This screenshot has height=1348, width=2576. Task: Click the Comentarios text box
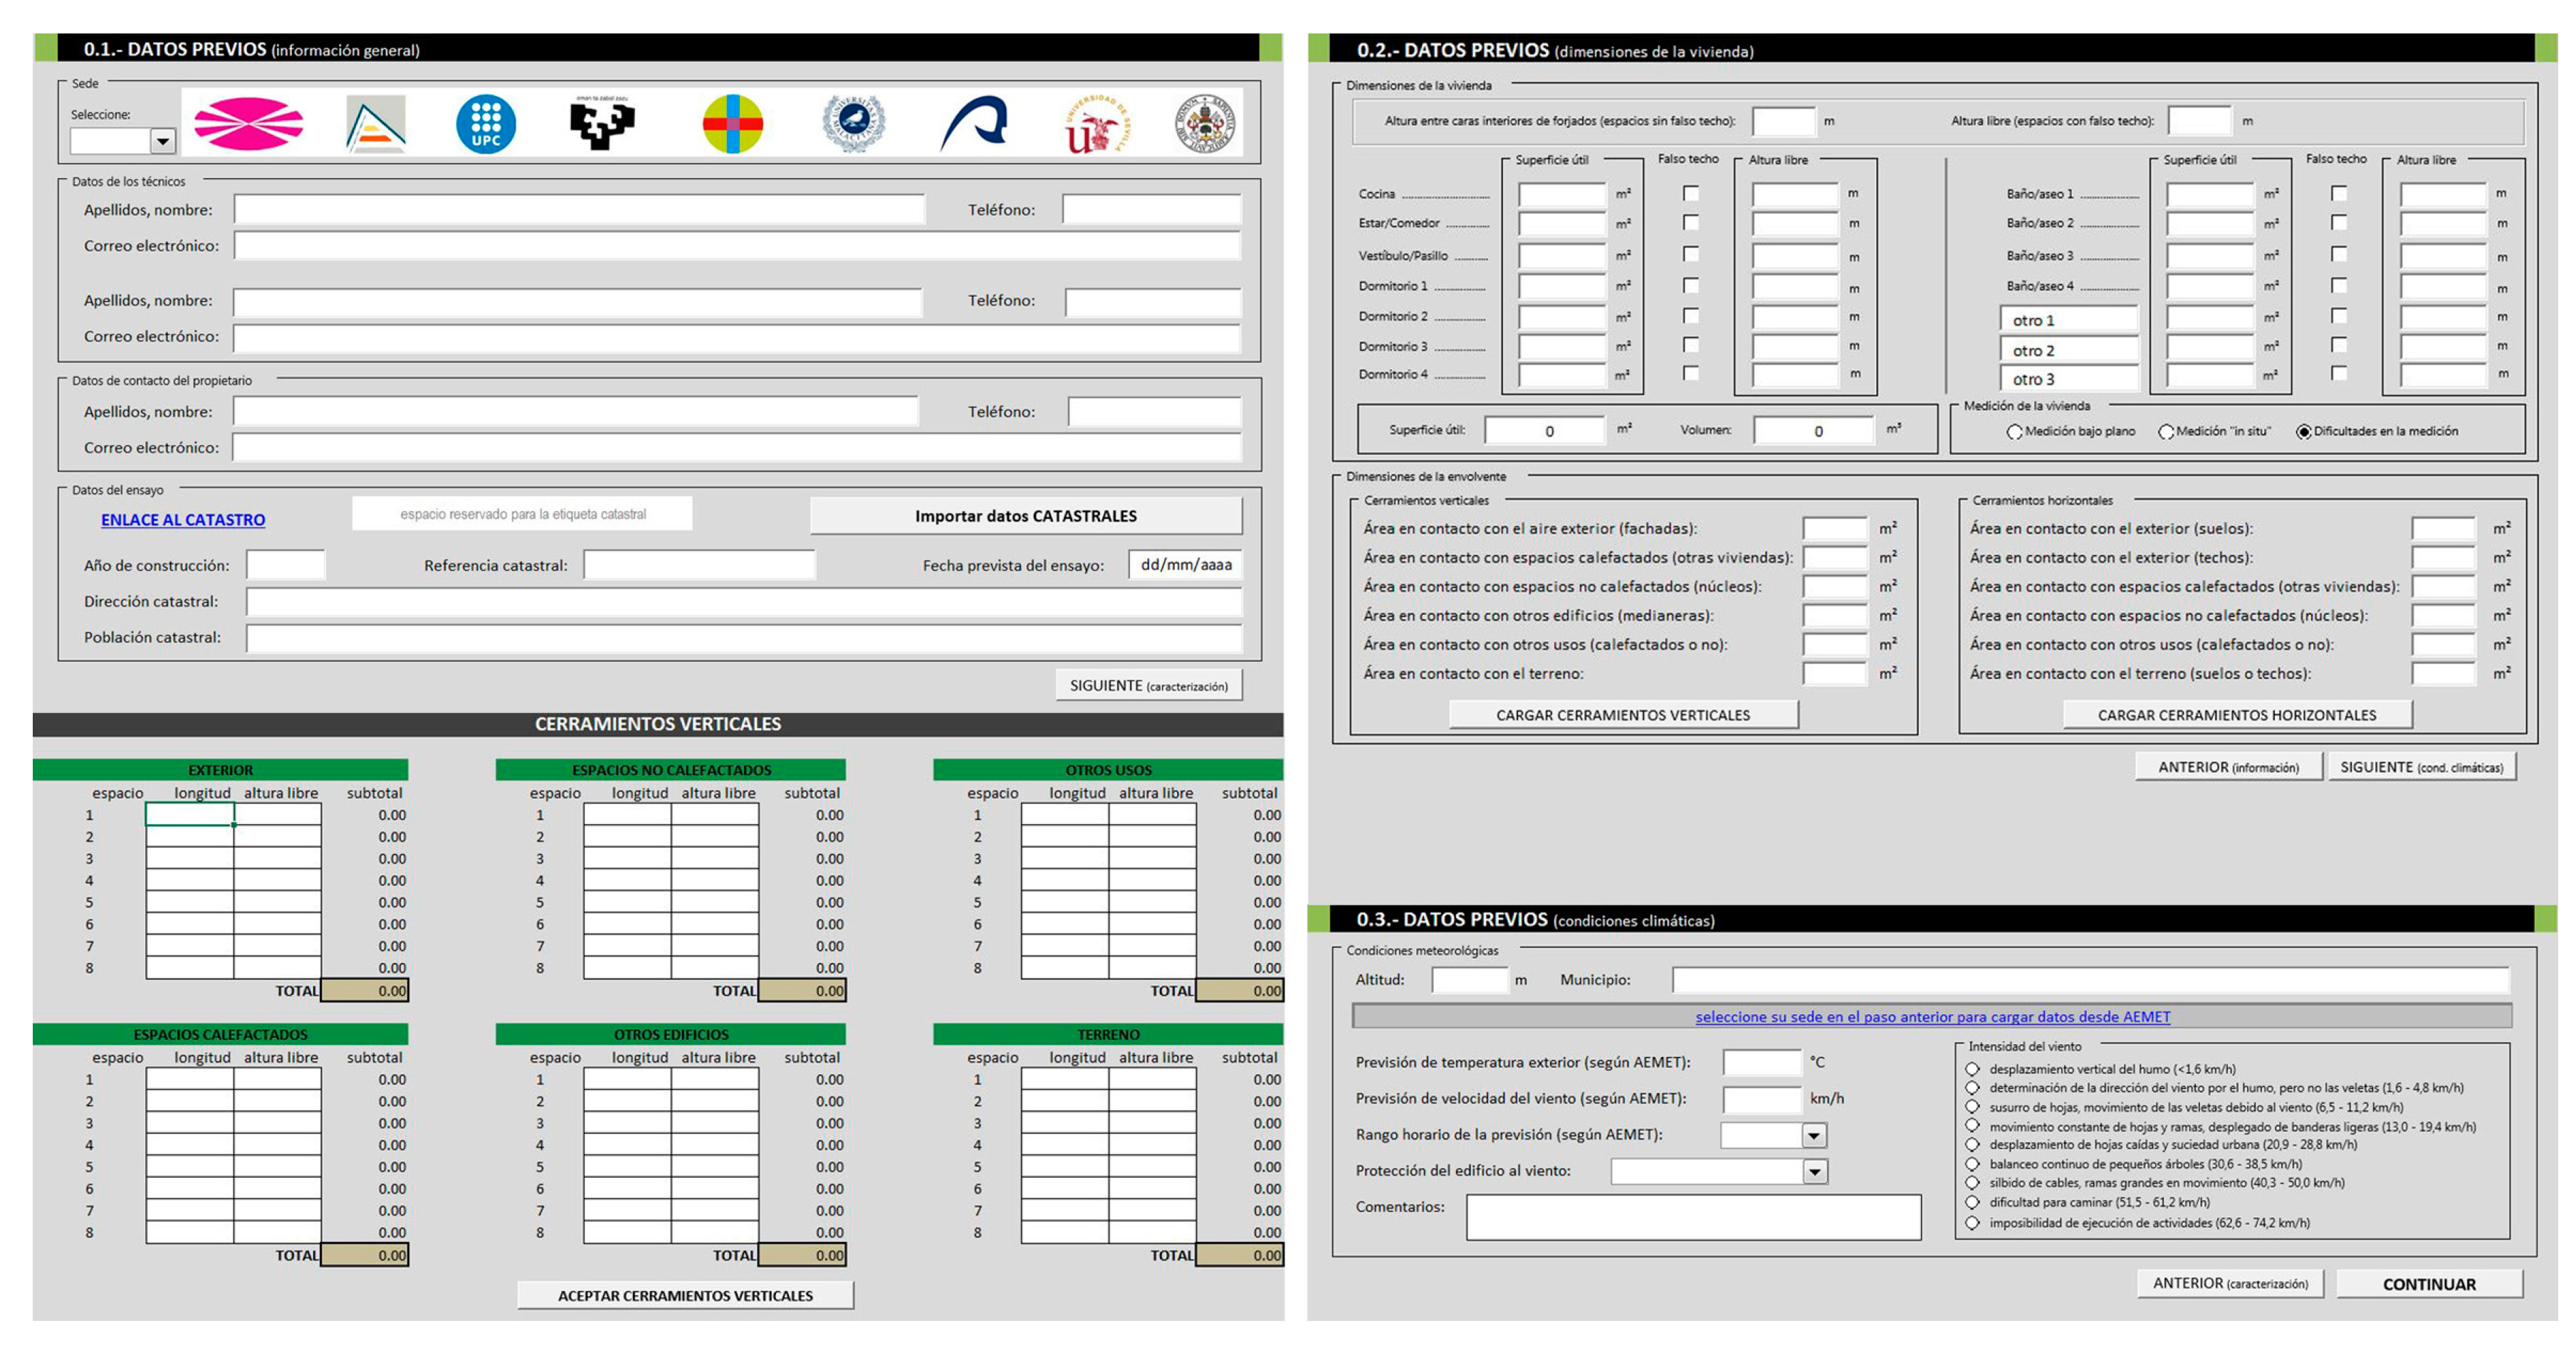click(x=1693, y=1217)
